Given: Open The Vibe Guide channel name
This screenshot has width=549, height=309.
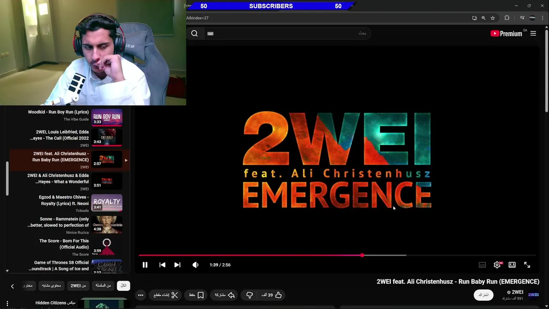Looking at the screenshot, I should point(76,119).
